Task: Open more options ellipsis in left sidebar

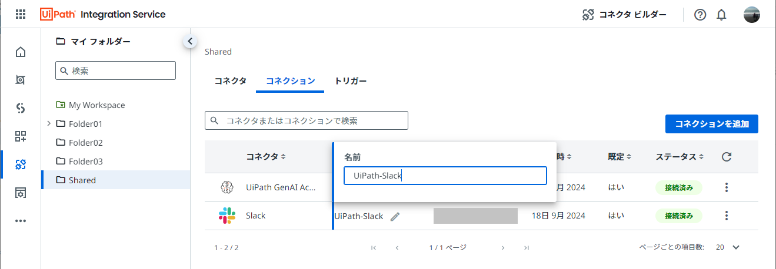Action: pos(21,221)
